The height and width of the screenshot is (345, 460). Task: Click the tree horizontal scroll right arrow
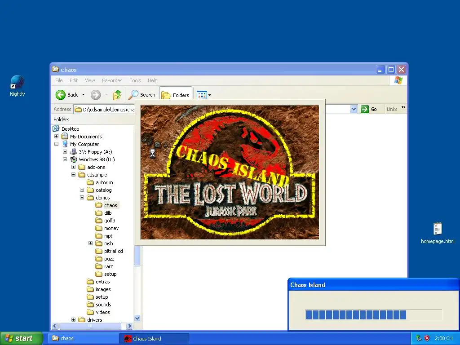[129, 326]
